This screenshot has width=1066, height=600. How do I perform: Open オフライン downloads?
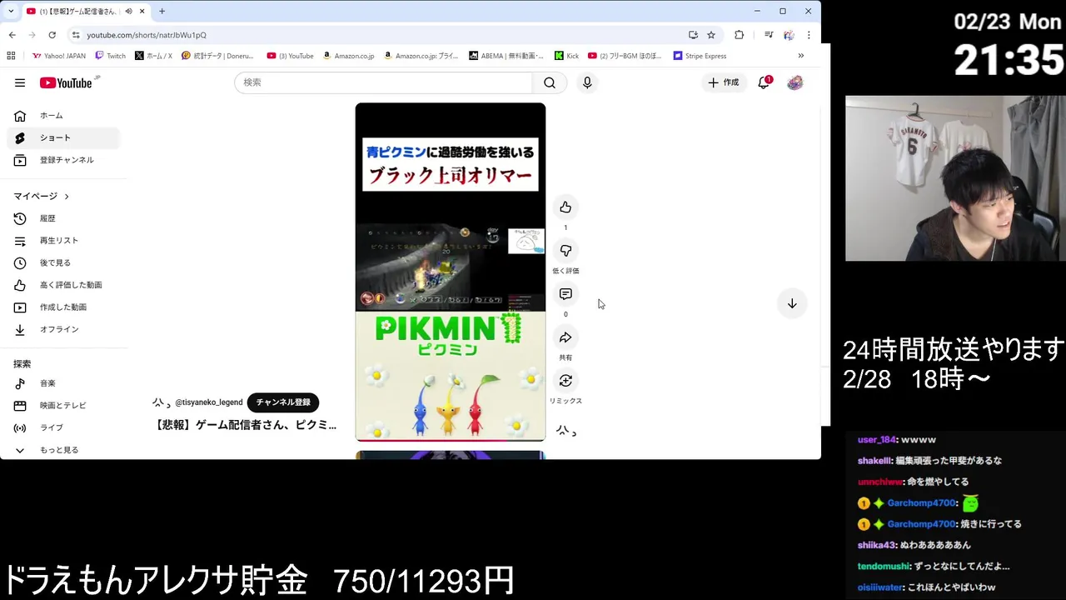(63, 329)
